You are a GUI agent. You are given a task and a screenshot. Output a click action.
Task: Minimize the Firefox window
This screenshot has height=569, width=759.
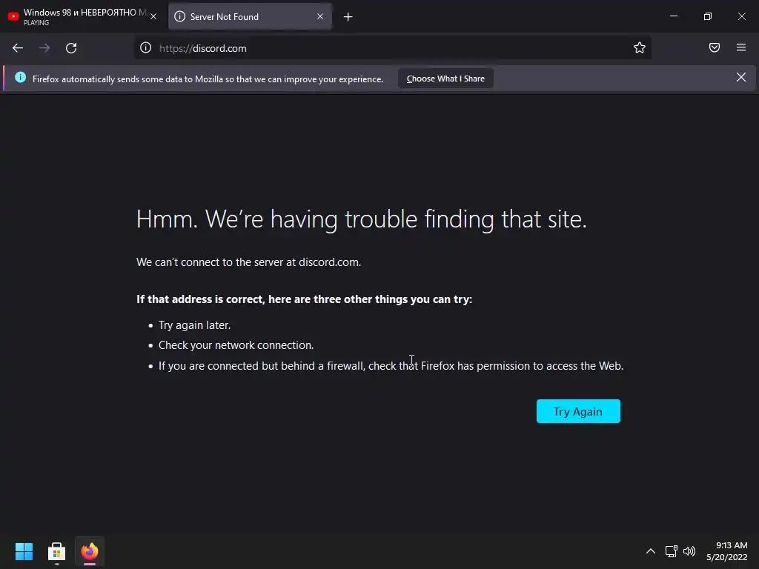point(673,16)
